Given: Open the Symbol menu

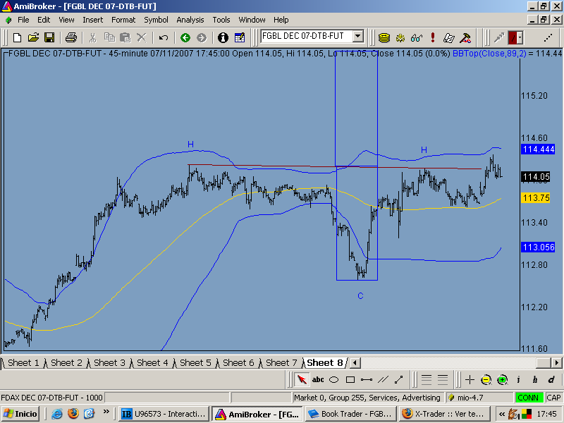Looking at the screenshot, I should click(156, 20).
